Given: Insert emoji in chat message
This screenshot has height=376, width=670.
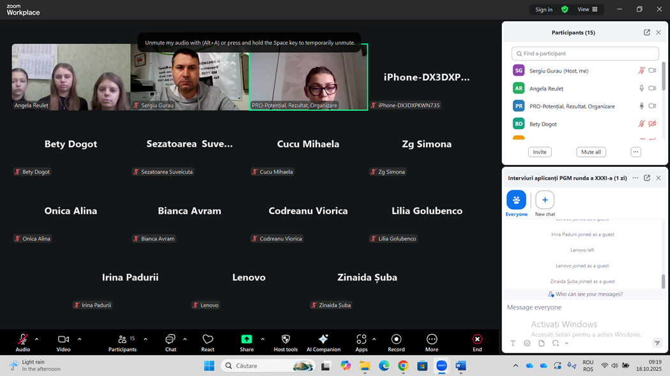Looking at the screenshot, I should (x=527, y=343).
